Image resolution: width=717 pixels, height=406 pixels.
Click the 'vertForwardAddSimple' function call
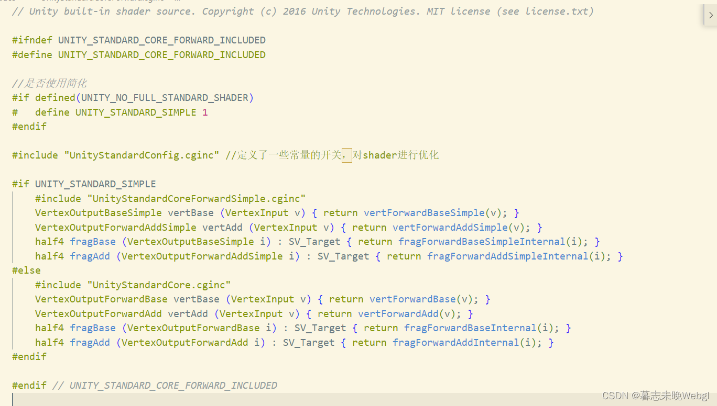coord(450,228)
